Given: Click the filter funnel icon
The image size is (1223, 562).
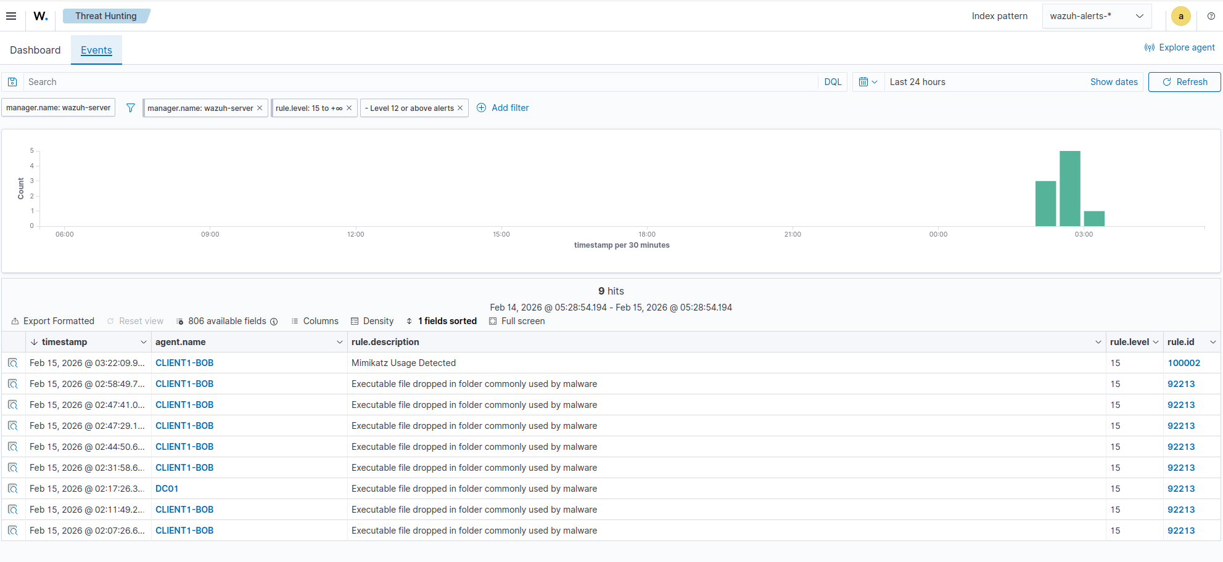Looking at the screenshot, I should (131, 108).
